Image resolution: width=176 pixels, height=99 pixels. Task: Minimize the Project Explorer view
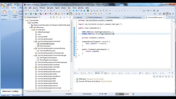point(67,17)
